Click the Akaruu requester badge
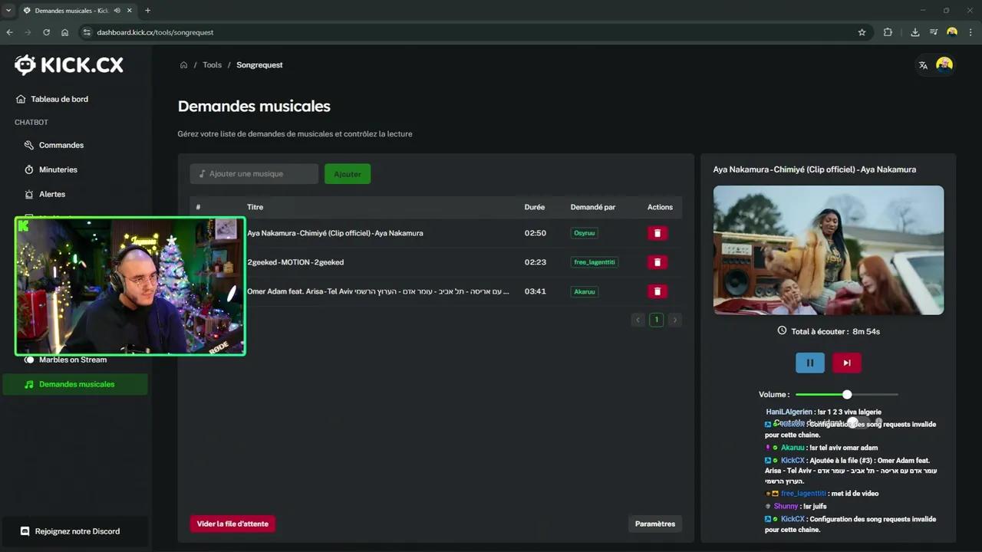982x552 pixels. tap(585, 291)
